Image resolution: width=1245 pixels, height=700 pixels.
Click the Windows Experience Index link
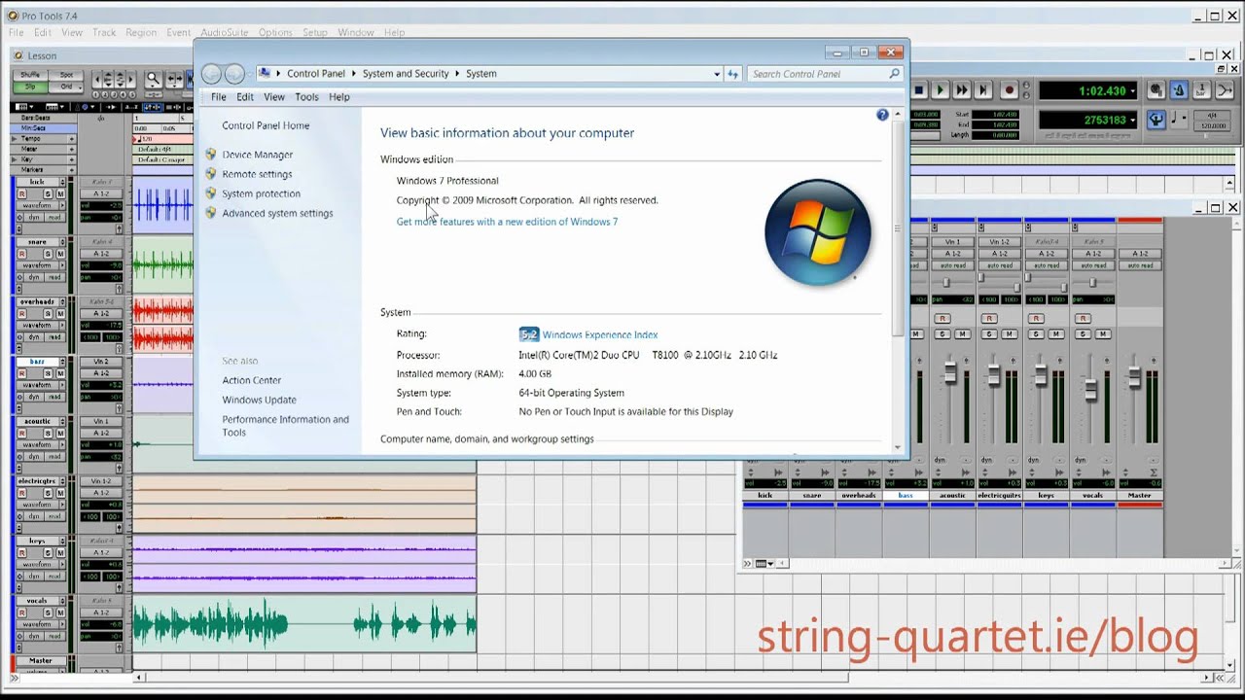(599, 334)
